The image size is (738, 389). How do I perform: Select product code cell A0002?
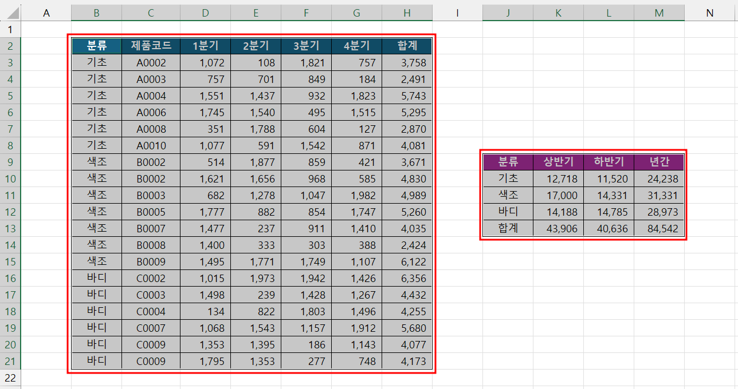point(151,63)
